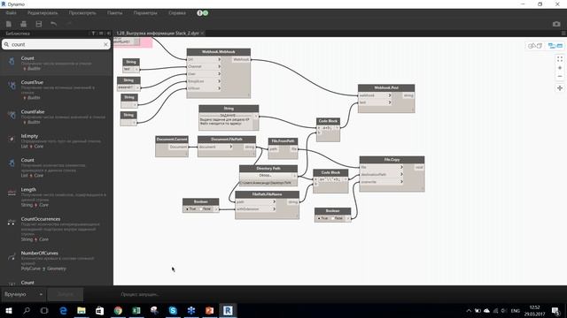Click inside the library search field
Image resolution: width=567 pixels, height=318 pixels.
coord(56,44)
